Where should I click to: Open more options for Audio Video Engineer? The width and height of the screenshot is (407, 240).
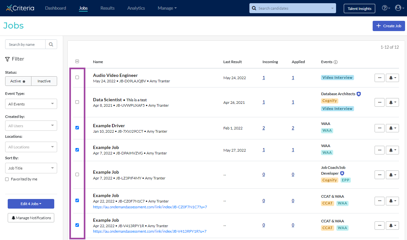379,78
